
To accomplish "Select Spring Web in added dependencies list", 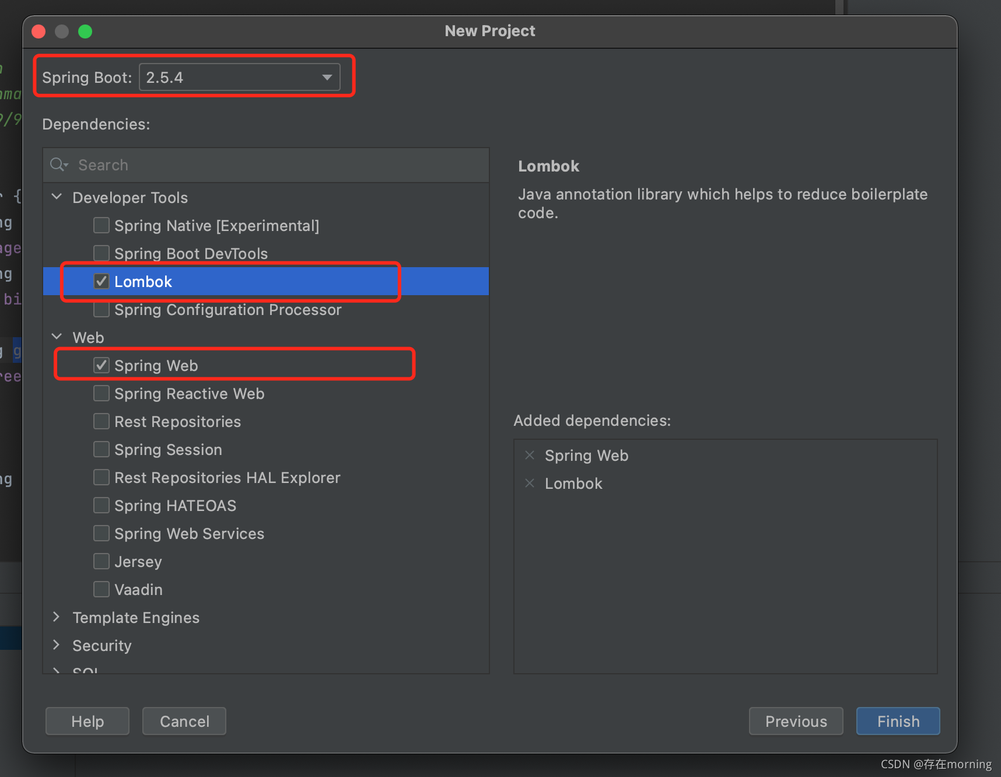I will click(x=587, y=456).
